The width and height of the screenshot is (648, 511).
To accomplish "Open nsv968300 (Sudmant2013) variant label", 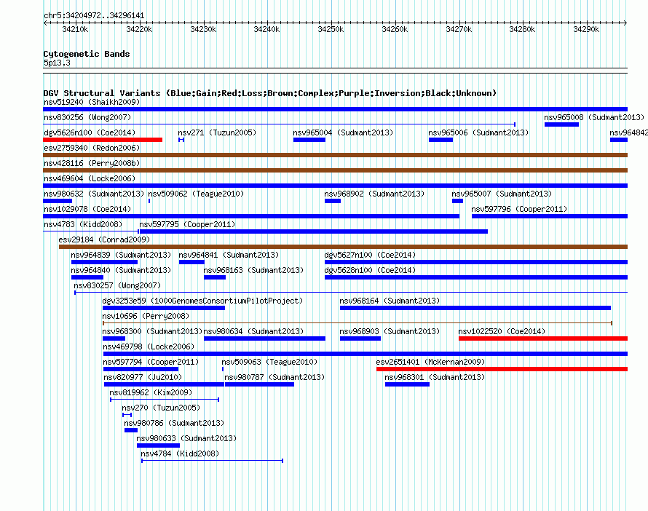I will [x=152, y=331].
